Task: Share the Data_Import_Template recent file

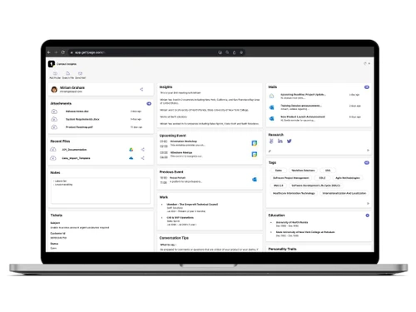Action: click(x=142, y=158)
